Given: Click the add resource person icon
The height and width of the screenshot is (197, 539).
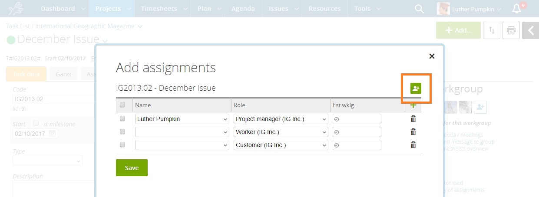Looking at the screenshot, I should pos(416,89).
